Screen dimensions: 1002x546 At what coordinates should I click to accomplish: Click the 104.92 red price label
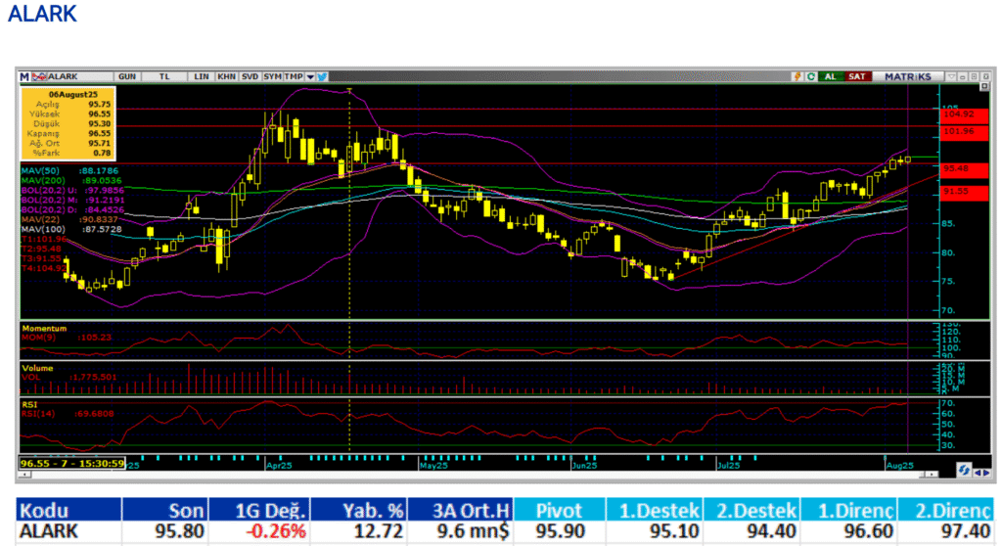pyautogui.click(x=963, y=115)
